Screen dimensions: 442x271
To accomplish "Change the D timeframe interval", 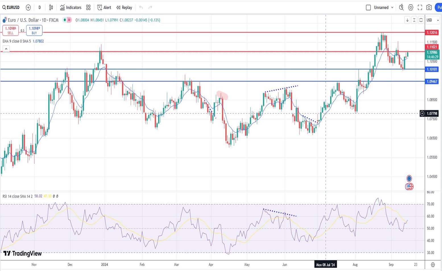I will tap(40, 7).
